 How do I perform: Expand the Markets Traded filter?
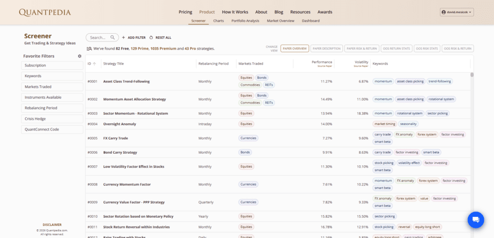(x=52, y=87)
